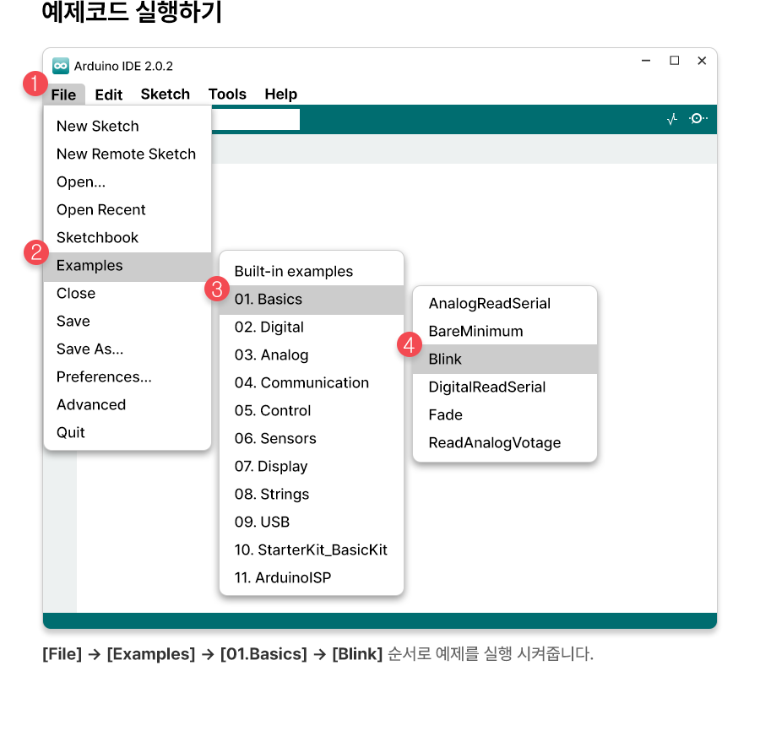Image resolution: width=760 pixels, height=747 pixels.
Task: Open Preferences... from the menu
Action: 104,377
